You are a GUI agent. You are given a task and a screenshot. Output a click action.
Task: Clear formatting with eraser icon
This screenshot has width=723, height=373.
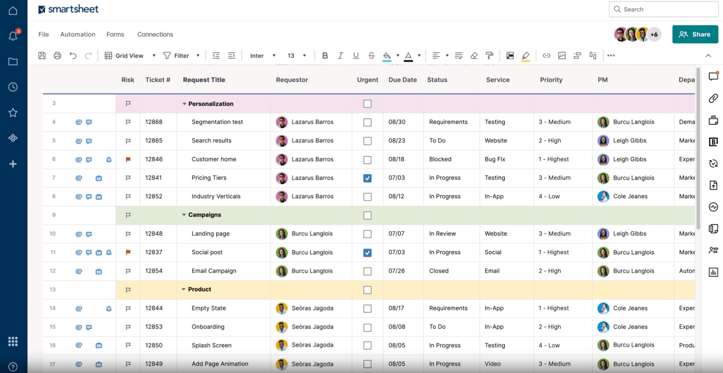[x=474, y=55]
